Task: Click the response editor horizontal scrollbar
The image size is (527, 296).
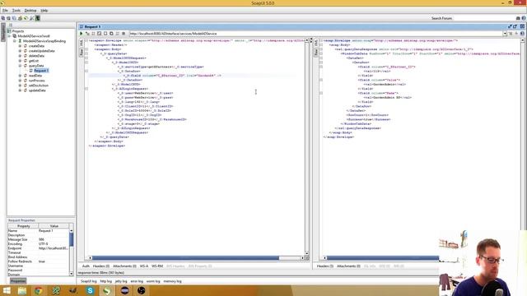Action: coord(383,258)
